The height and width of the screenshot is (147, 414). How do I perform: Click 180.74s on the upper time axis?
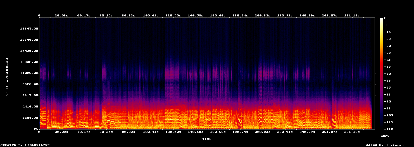240,16
